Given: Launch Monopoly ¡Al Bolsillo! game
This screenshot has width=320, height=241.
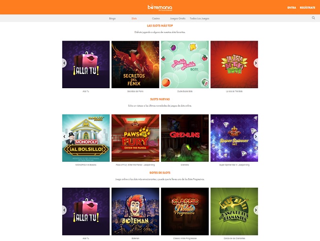Looking at the screenshot, I should coord(86,138).
